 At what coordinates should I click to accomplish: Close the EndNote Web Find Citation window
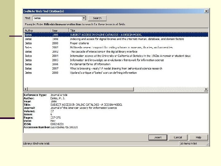pos(206,11)
